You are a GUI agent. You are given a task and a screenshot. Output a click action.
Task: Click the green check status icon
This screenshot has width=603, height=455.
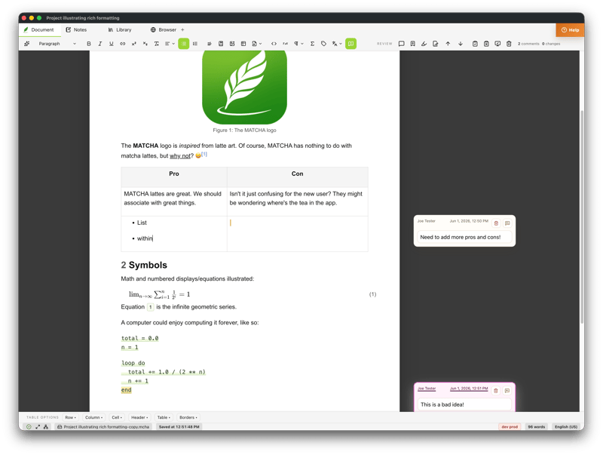(29, 427)
